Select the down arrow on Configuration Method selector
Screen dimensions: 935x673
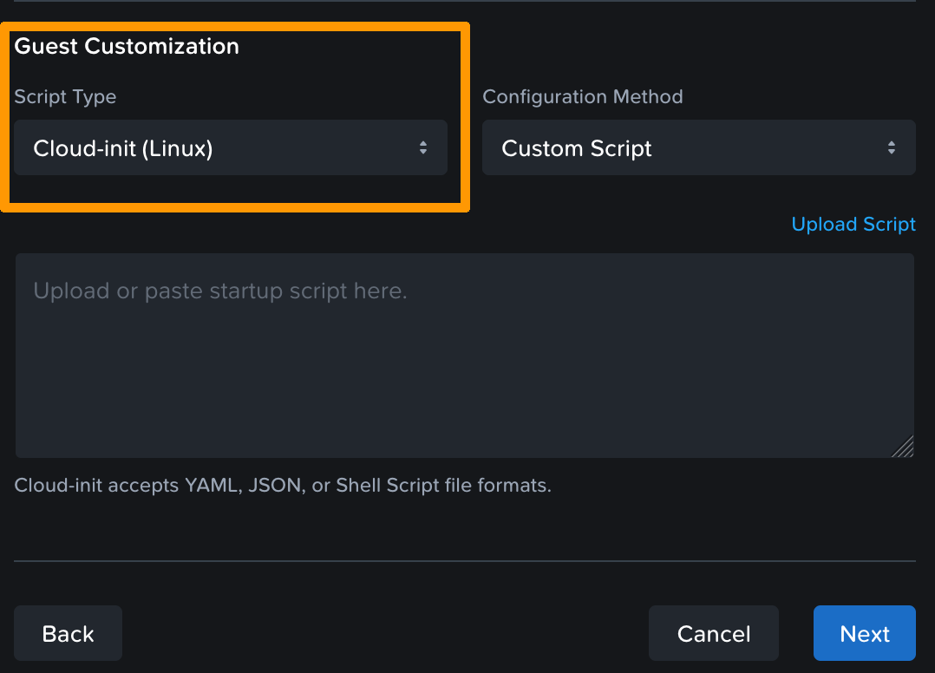[892, 152]
